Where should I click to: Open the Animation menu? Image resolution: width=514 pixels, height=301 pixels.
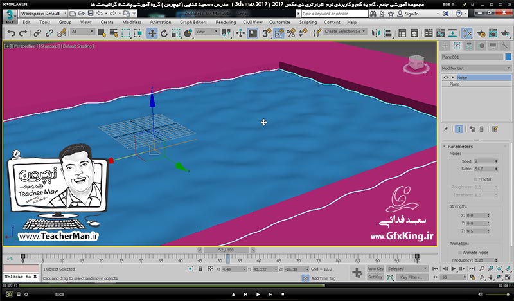160,22
